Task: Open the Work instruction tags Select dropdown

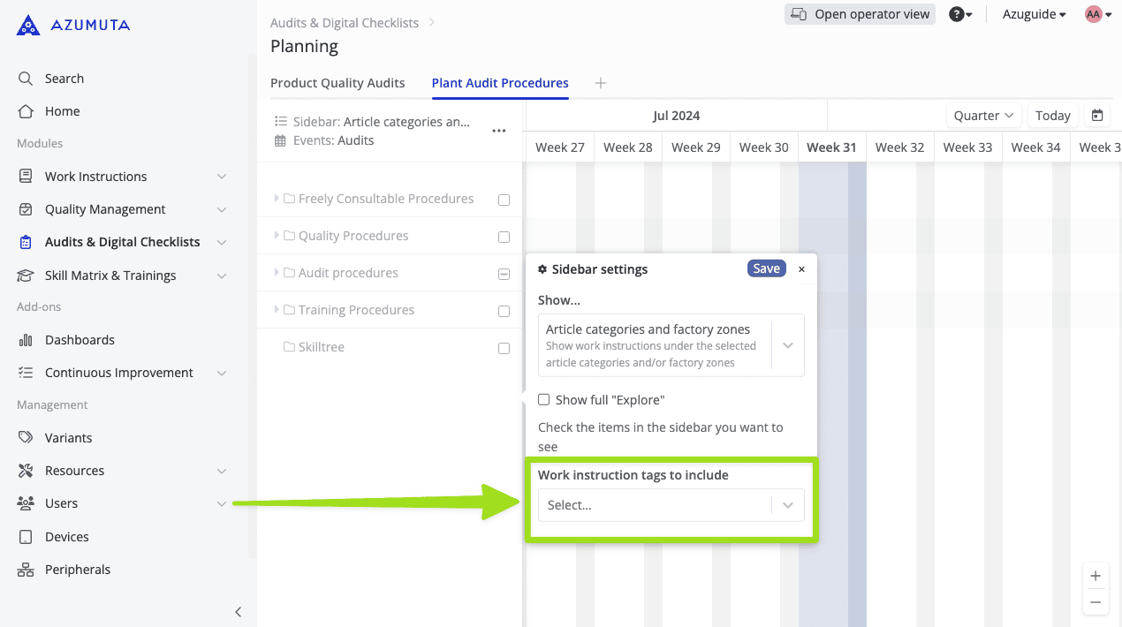Action: click(671, 505)
